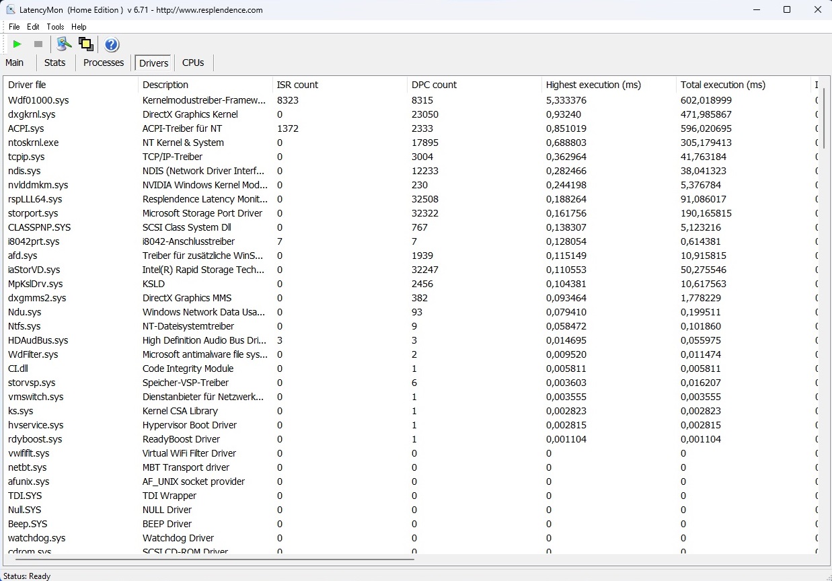Select the dxgkrnl.sys driver row

click(32, 114)
